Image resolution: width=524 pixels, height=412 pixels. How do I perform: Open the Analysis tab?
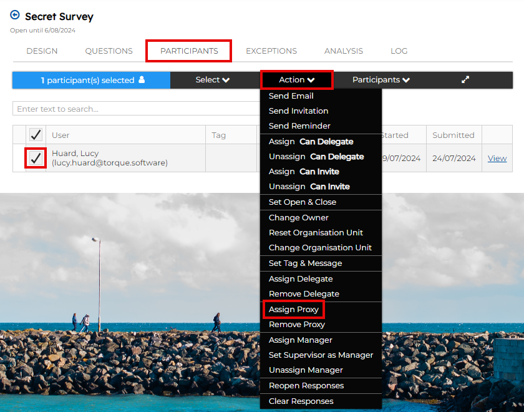343,51
